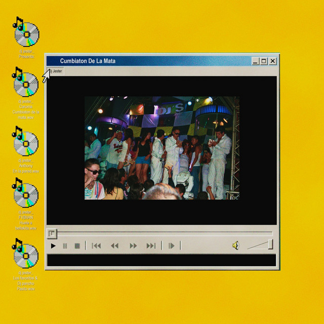This screenshot has height=324, width=324.
Task: Skip to the previous track
Action: click(x=96, y=246)
